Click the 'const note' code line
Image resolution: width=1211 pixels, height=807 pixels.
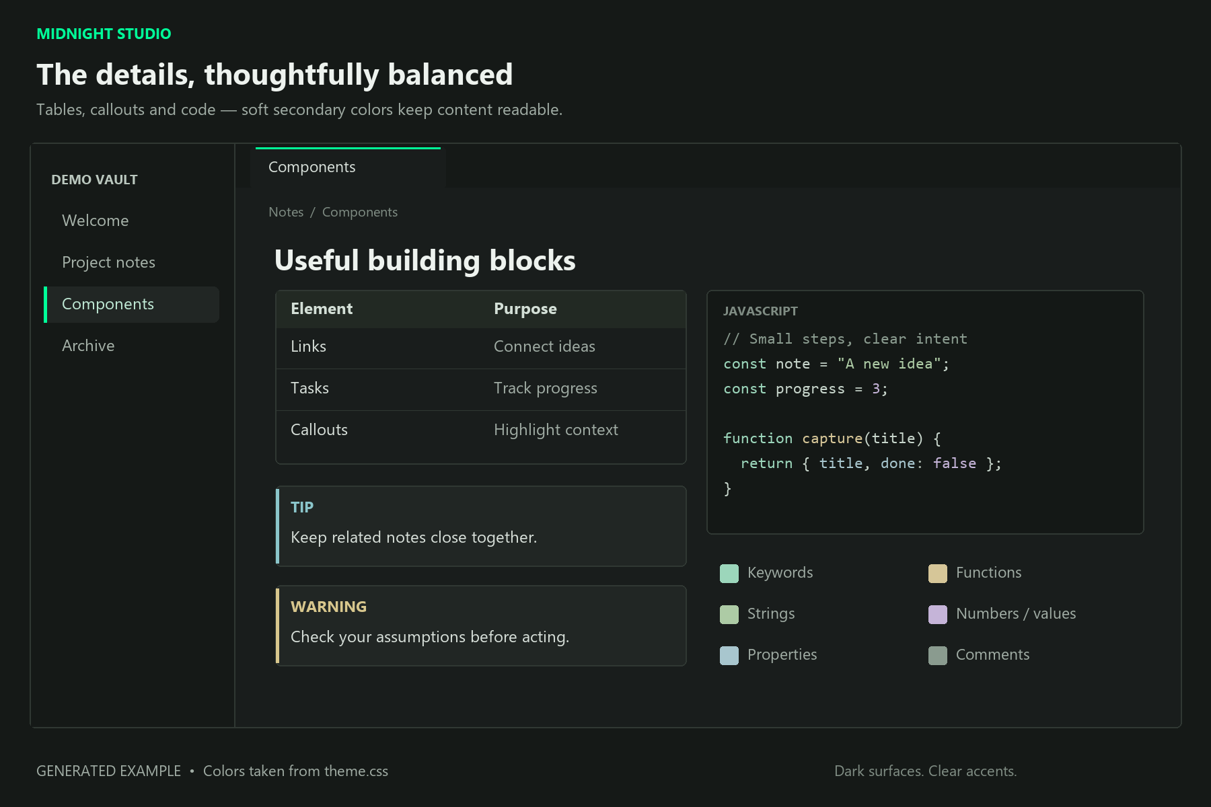click(836, 364)
